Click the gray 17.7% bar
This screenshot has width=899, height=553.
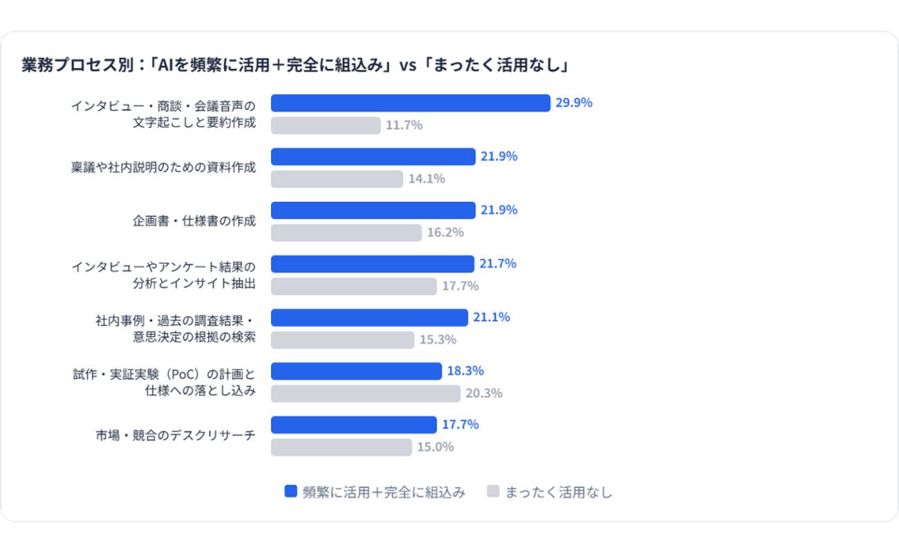(354, 286)
